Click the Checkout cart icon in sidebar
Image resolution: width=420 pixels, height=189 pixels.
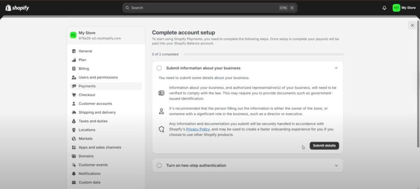click(x=74, y=95)
